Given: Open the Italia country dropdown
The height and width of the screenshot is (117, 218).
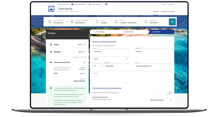Looking at the screenshot, I should (111, 58).
